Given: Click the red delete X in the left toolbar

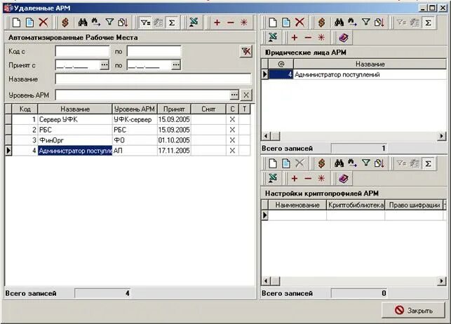Looking at the screenshot, I should 43,22.
